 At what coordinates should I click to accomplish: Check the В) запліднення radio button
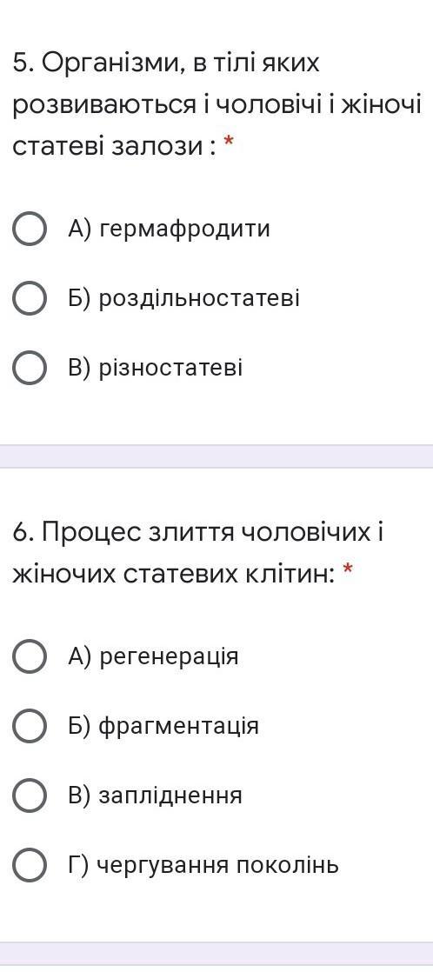(30, 796)
